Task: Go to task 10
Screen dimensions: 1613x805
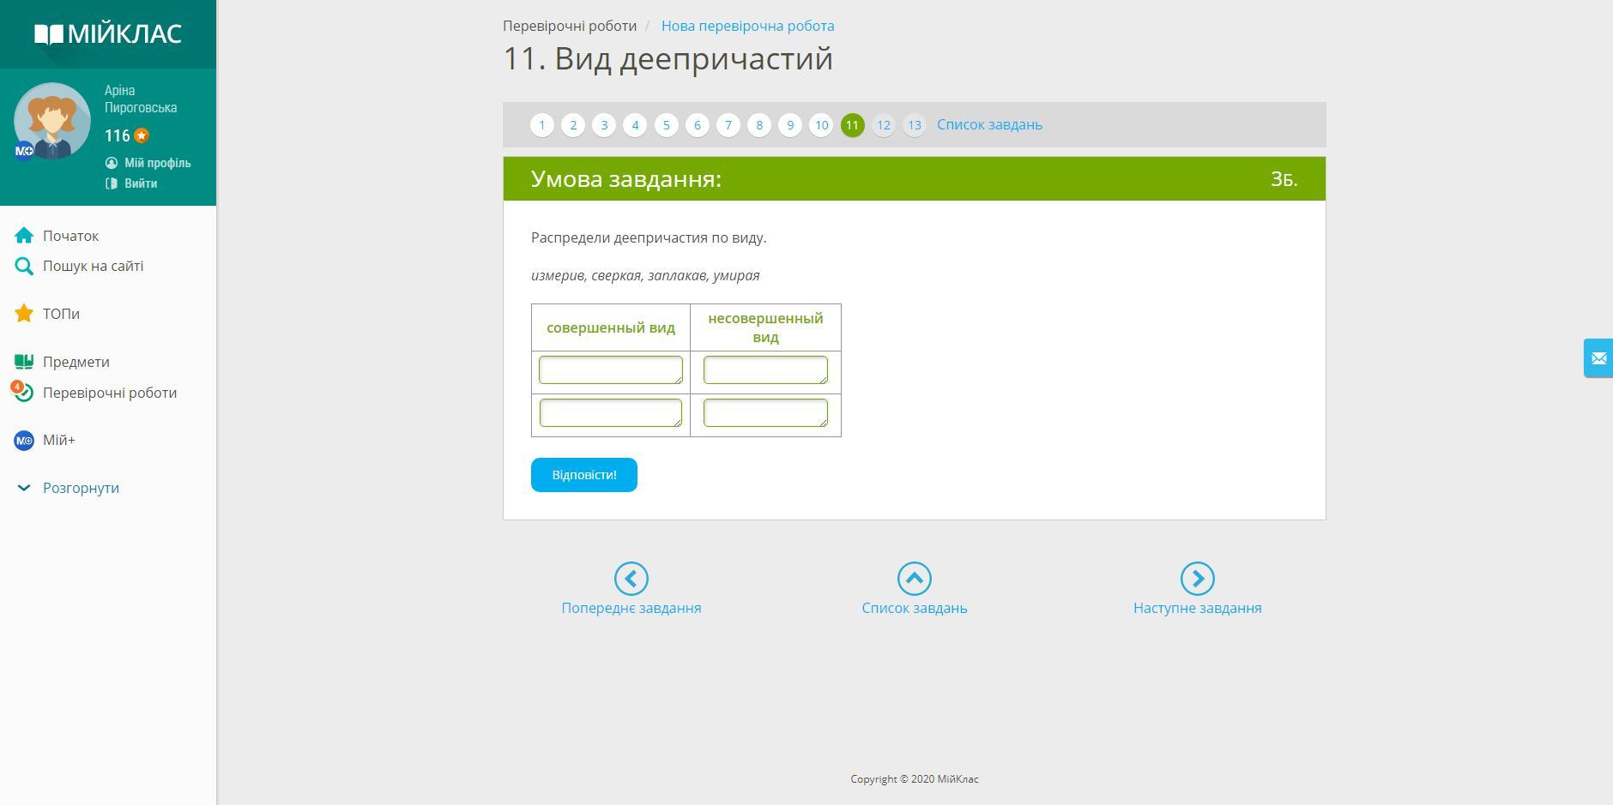Action: [x=821, y=125]
